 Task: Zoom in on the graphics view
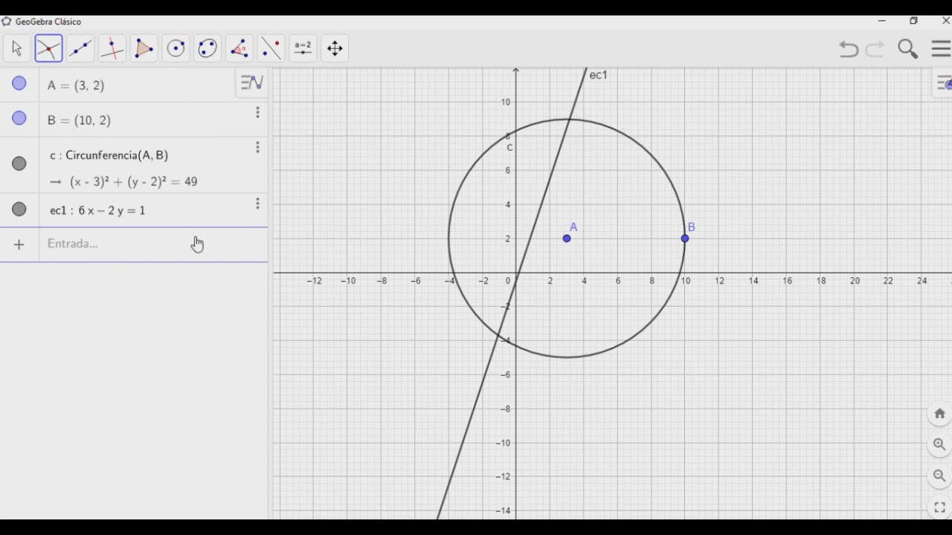(939, 445)
